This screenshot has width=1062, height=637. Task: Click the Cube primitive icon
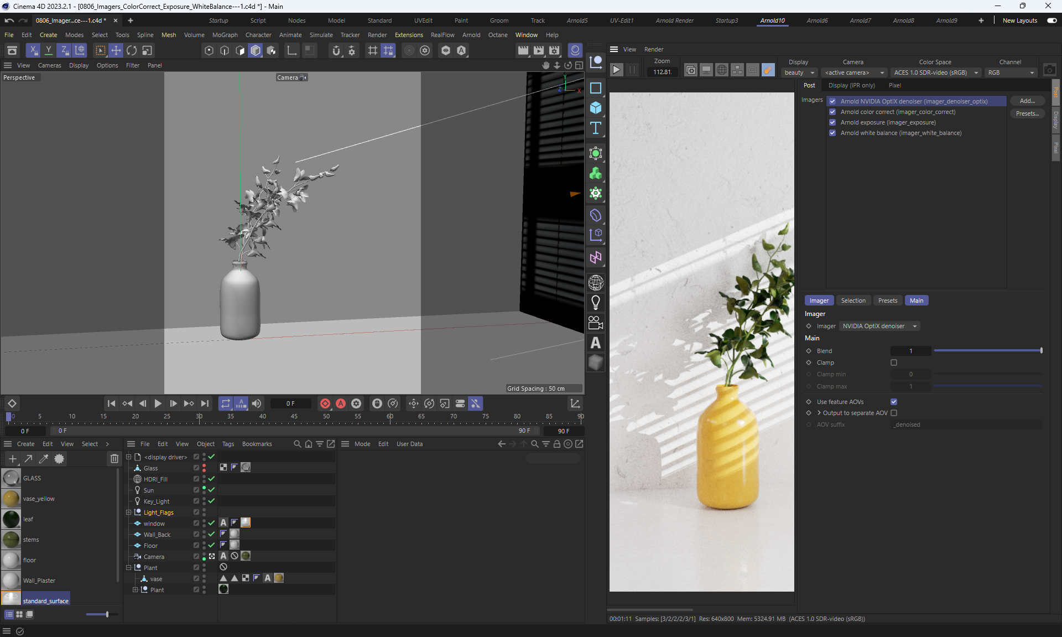596,108
